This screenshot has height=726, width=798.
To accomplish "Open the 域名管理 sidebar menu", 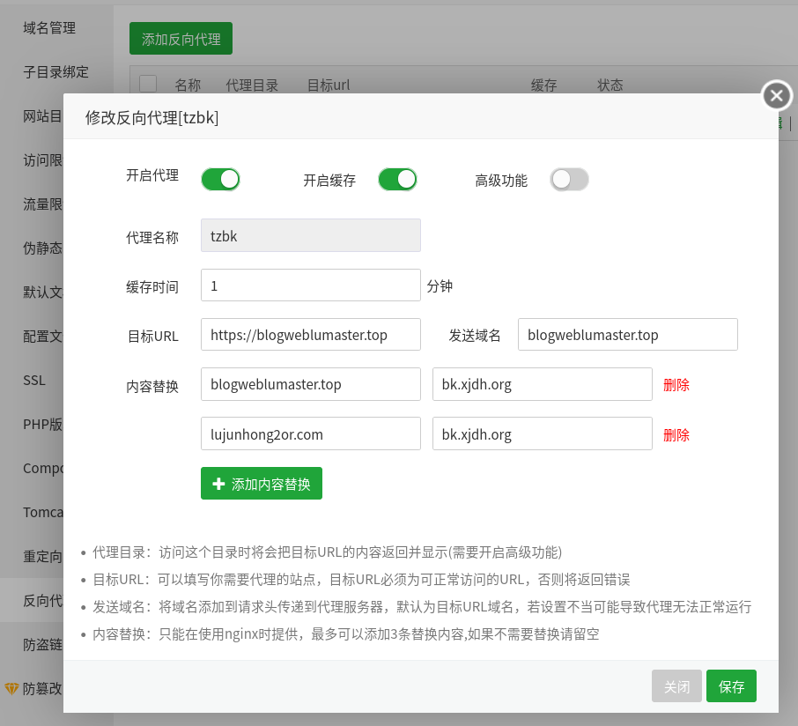I will [49, 28].
